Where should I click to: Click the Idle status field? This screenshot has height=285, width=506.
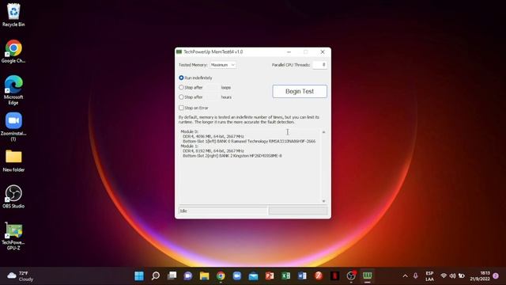(223, 211)
